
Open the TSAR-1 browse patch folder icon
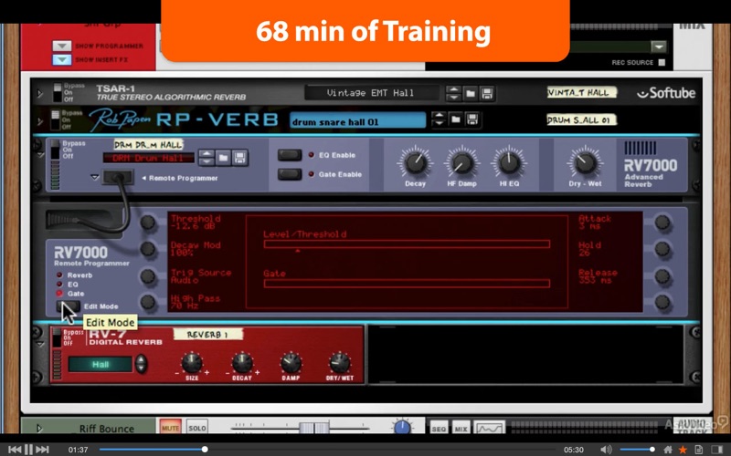pyautogui.click(x=471, y=94)
